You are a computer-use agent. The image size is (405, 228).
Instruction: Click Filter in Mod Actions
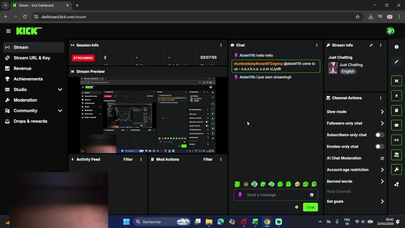click(x=208, y=159)
